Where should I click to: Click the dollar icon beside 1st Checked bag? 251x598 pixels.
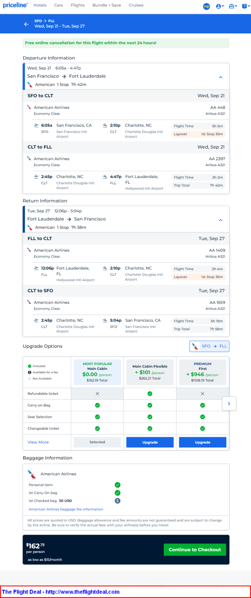[117, 501]
